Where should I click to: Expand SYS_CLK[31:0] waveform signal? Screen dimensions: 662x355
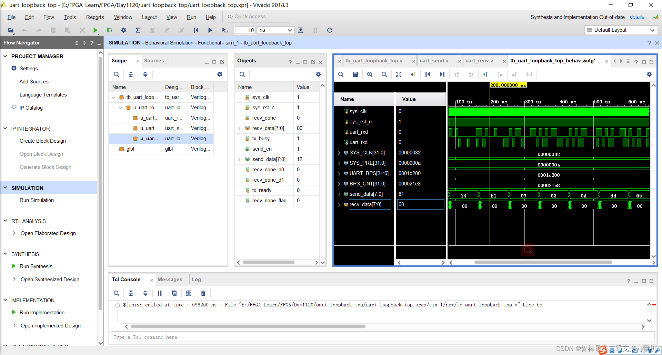tap(339, 153)
